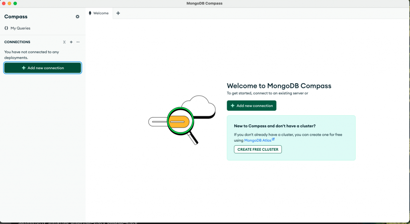Close window with red button

(4, 3)
